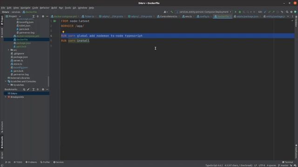Toggle the Notifications tool window on right edge

(296, 152)
